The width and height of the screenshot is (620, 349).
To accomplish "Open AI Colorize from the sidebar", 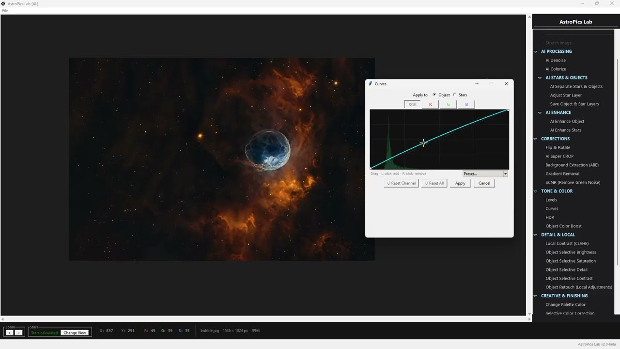I will [x=556, y=69].
